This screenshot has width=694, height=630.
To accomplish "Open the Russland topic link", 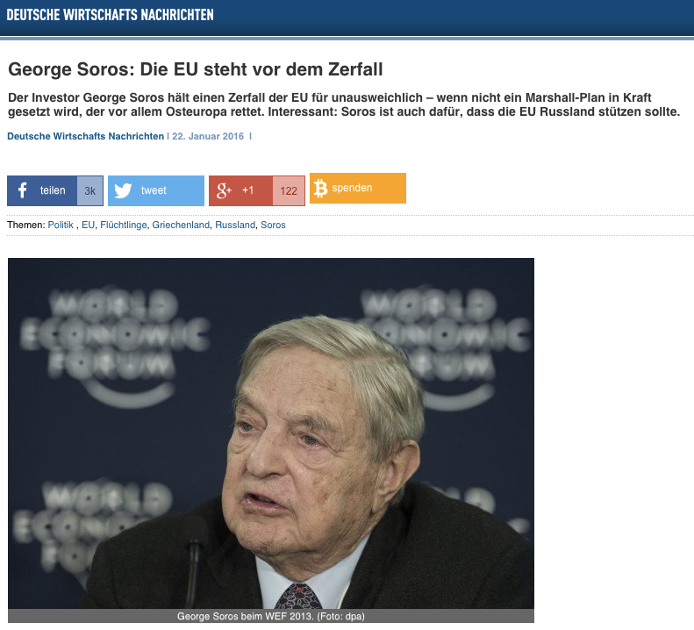I will pyautogui.click(x=235, y=225).
